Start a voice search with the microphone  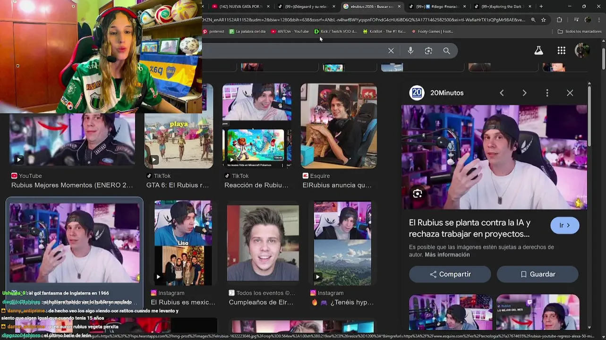(410, 51)
